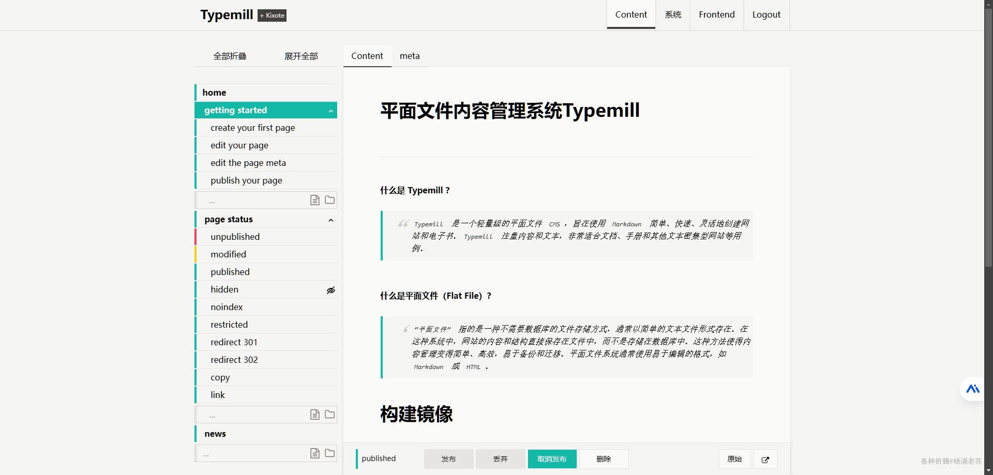Click the browser vertical scrollbar thumb
Viewport: 993px width, 475px height.
[x=988, y=137]
